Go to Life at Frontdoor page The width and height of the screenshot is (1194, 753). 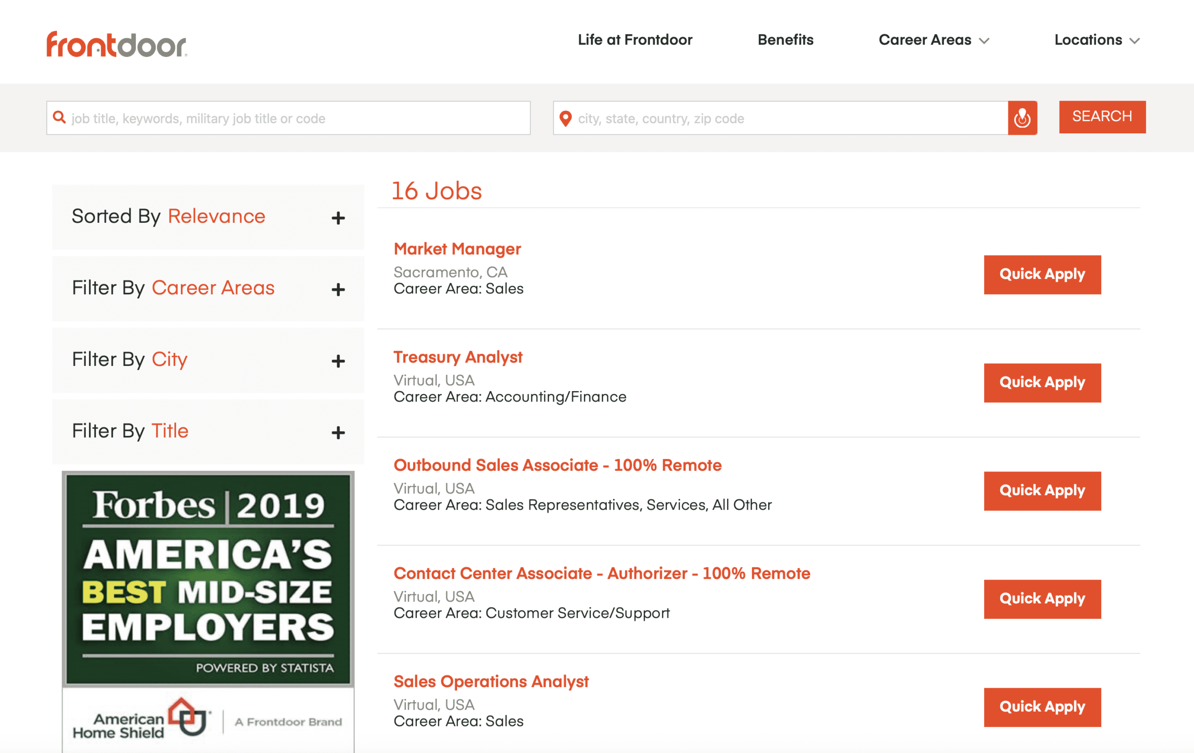point(635,40)
